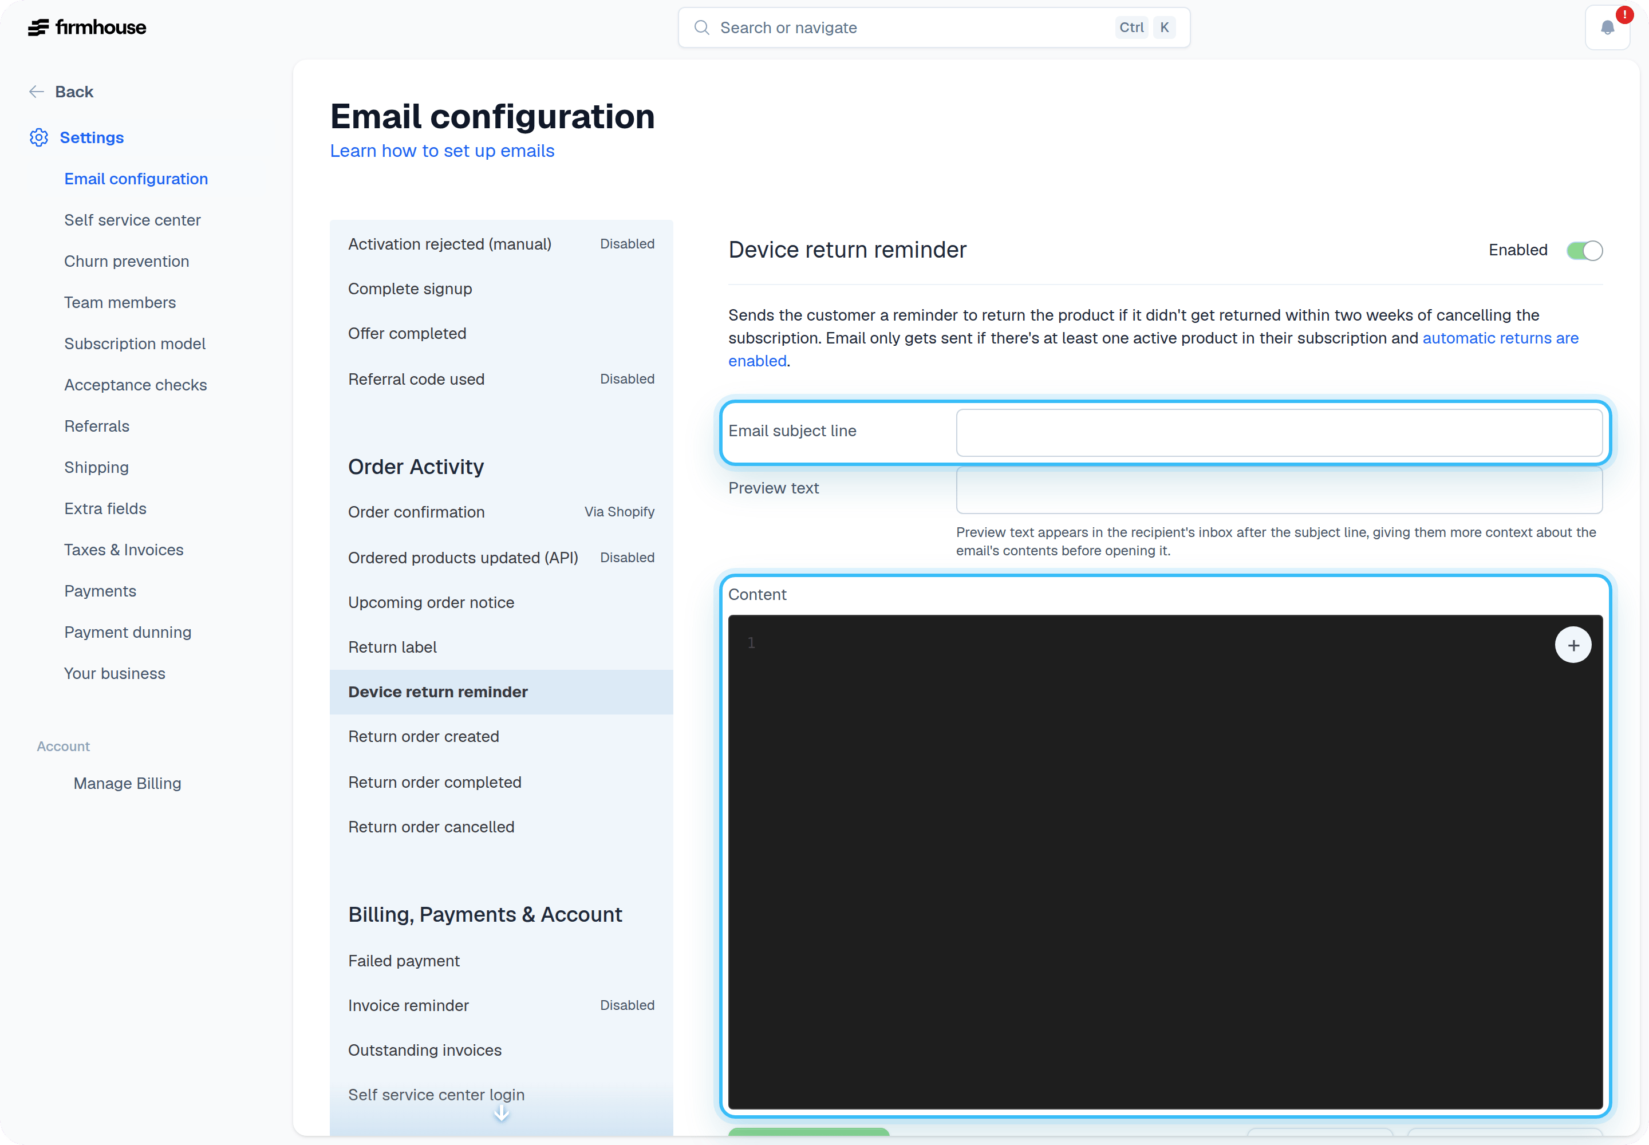1649x1145 pixels.
Task: Click the scroll-down arrow in email list
Action: (502, 1113)
